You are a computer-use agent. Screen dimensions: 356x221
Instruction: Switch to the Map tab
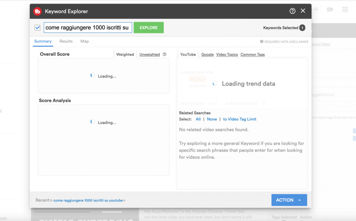(x=85, y=41)
